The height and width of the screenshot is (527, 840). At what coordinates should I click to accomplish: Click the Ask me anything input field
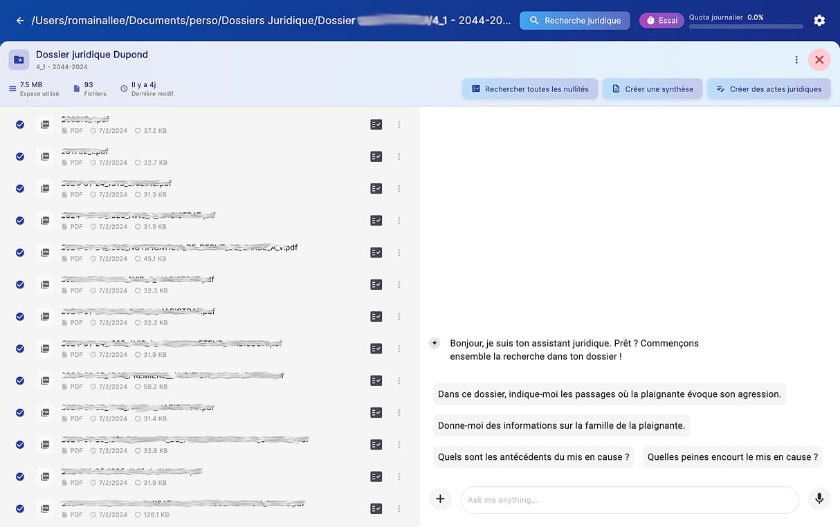(x=628, y=500)
